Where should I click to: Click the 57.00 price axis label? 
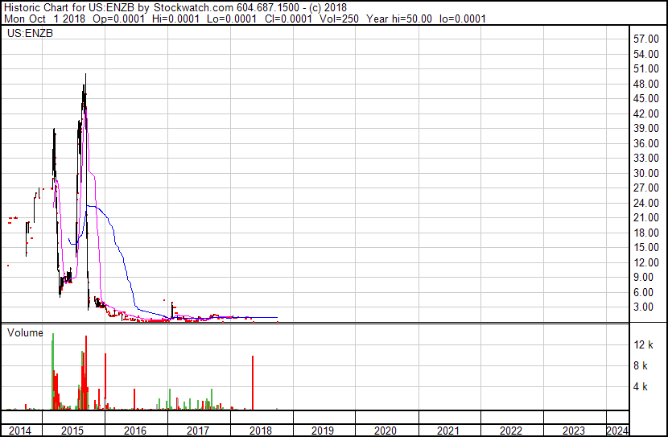[646, 39]
